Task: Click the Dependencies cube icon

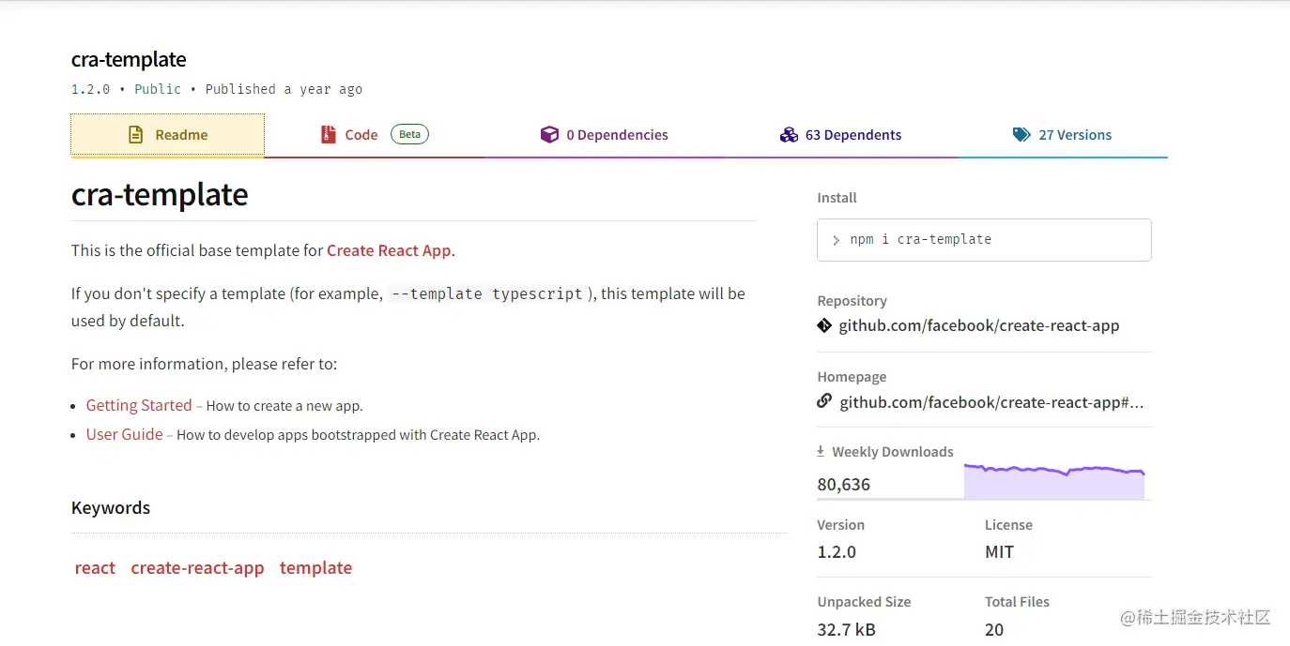Action: [x=549, y=135]
